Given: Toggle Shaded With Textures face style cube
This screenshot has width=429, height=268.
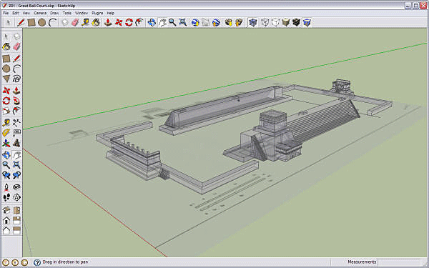Looking at the screenshot, I should pos(296,22).
